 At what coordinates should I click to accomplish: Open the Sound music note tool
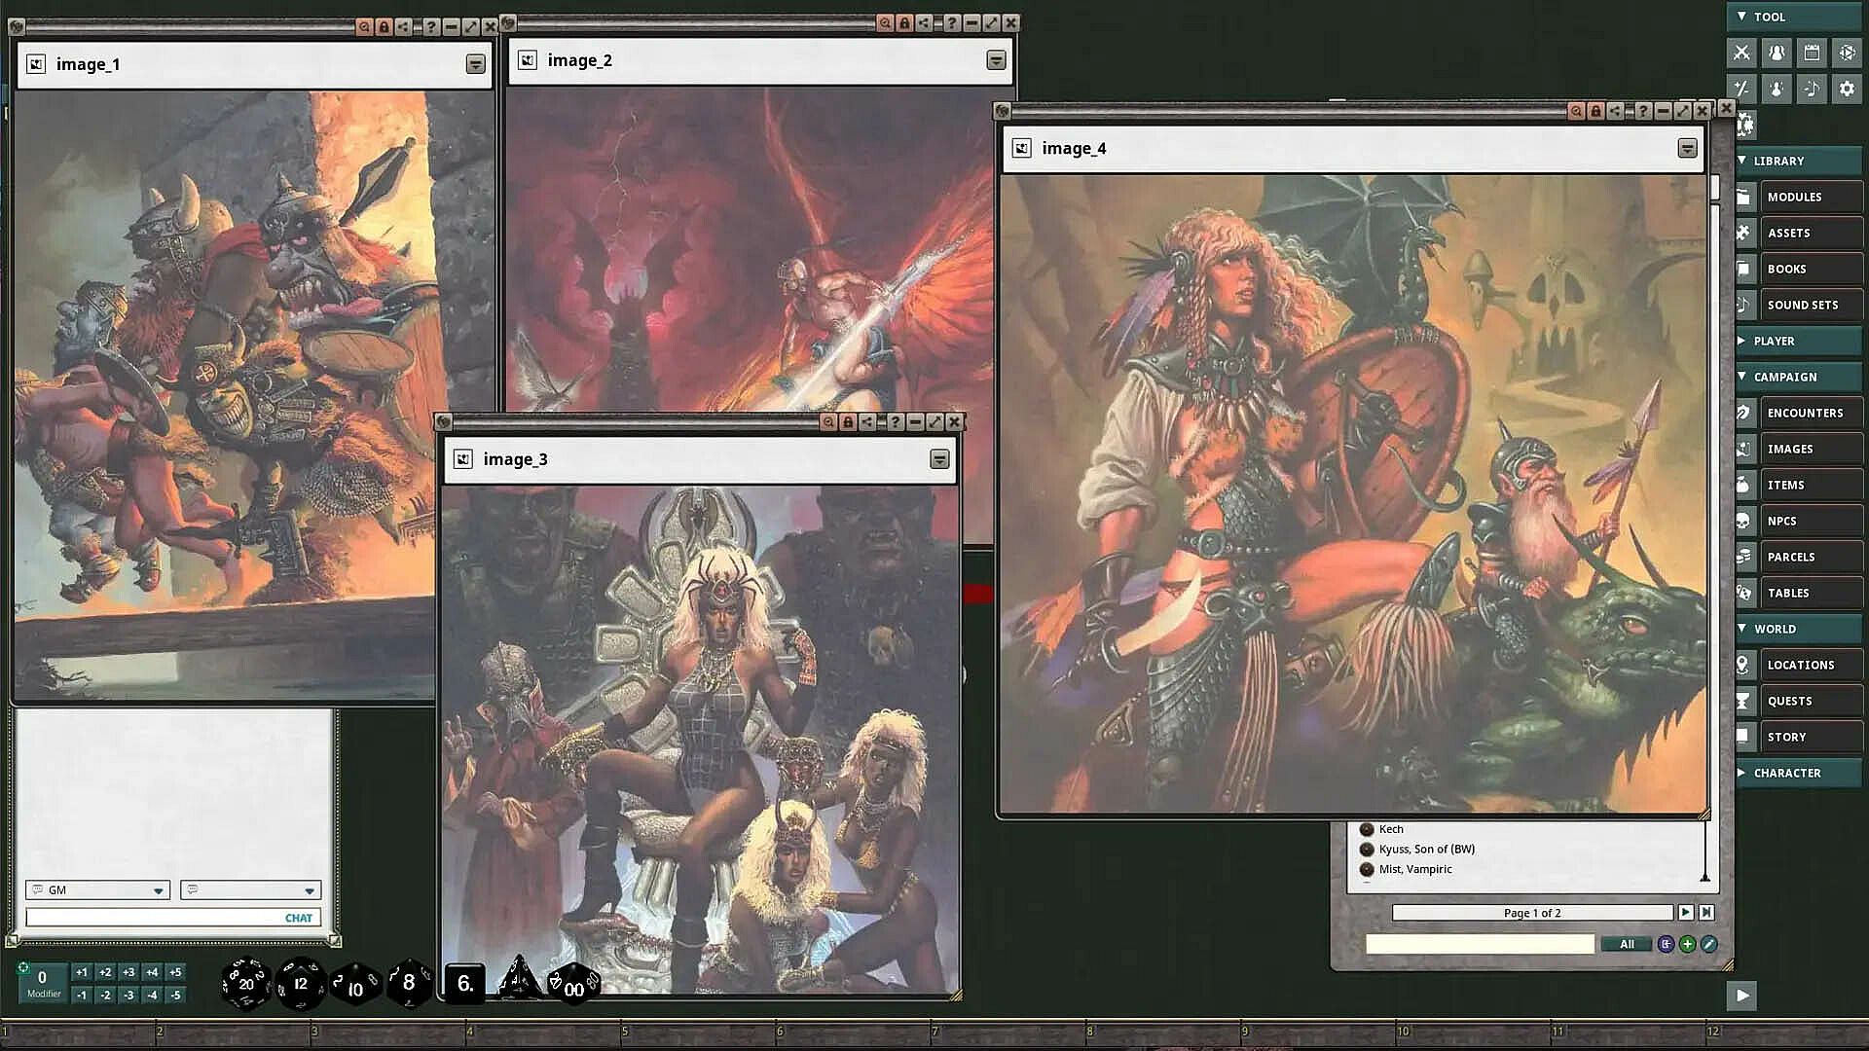[x=1812, y=89]
